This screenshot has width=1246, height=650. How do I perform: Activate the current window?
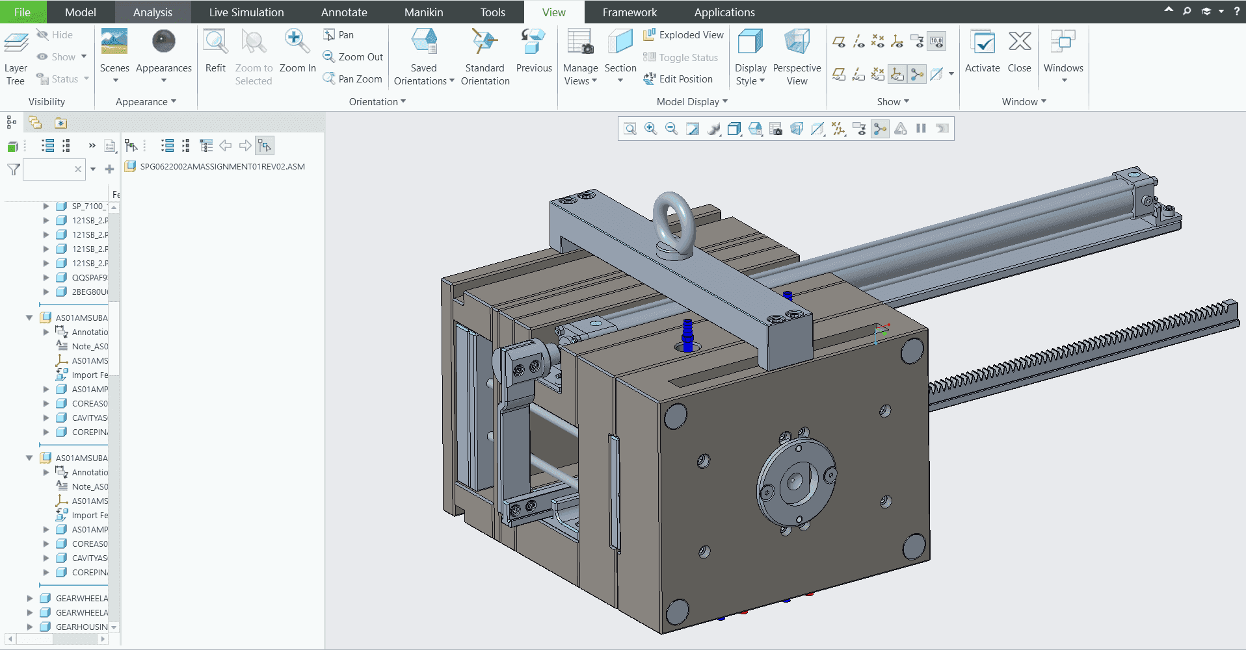pos(982,52)
